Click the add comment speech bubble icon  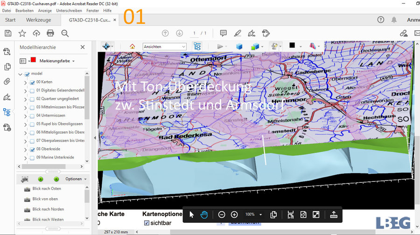pos(223,33)
